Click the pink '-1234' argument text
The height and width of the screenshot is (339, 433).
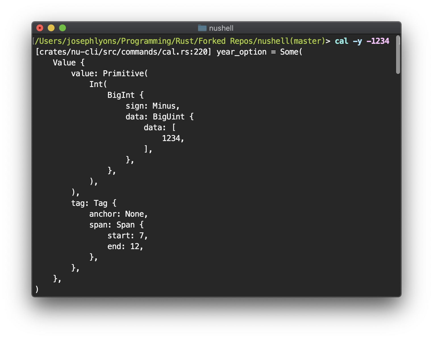coord(378,41)
